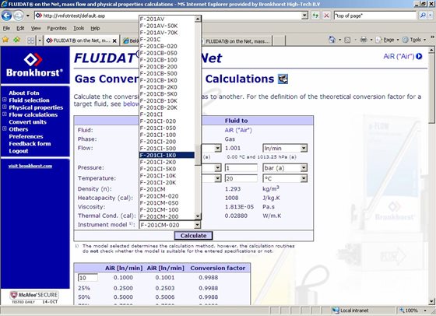Screen dimensions: 436x316
Task: Switch to the second FLUIDAT on the Net tab
Action: [x=237, y=41]
